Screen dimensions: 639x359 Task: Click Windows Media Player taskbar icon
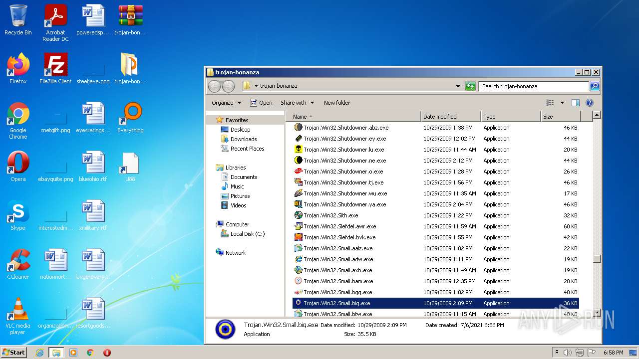tap(73, 353)
